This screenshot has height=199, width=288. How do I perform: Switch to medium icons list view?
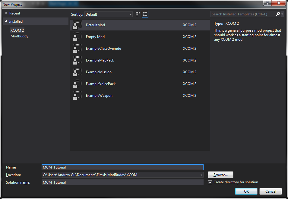145,14
